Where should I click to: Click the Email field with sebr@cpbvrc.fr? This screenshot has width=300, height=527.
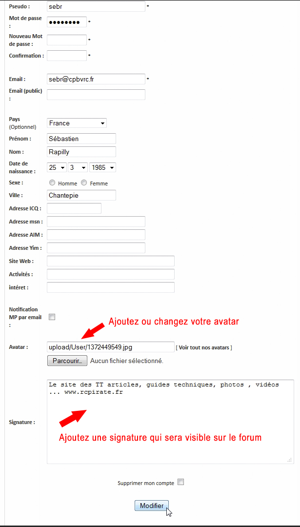(96, 79)
